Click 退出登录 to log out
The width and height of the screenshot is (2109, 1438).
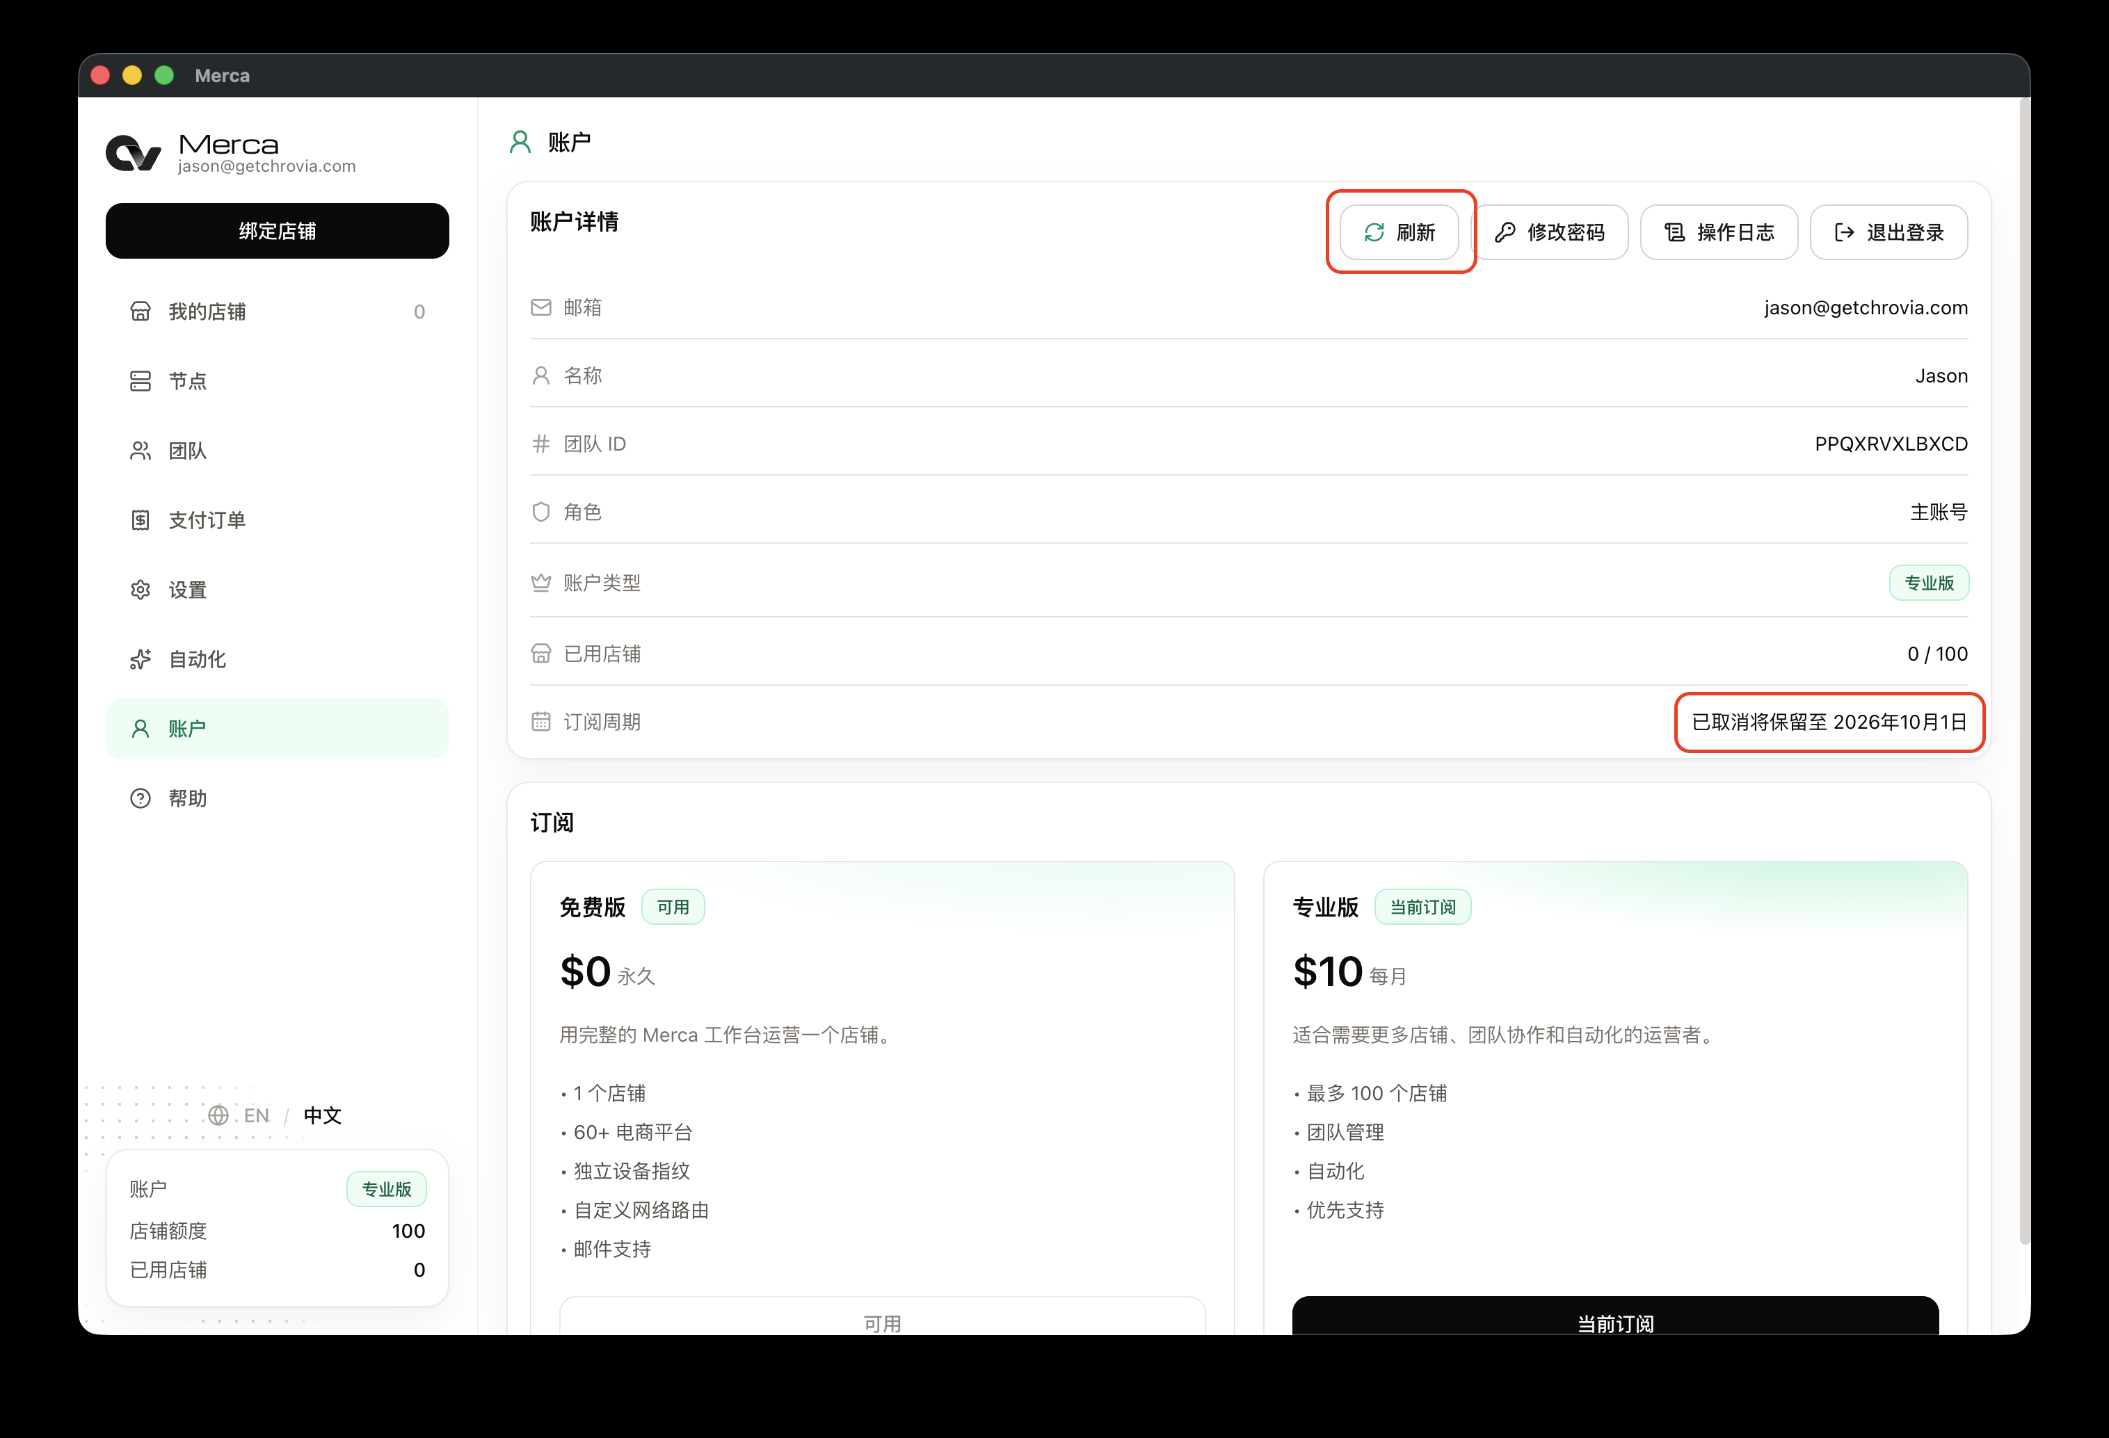click(x=1889, y=232)
